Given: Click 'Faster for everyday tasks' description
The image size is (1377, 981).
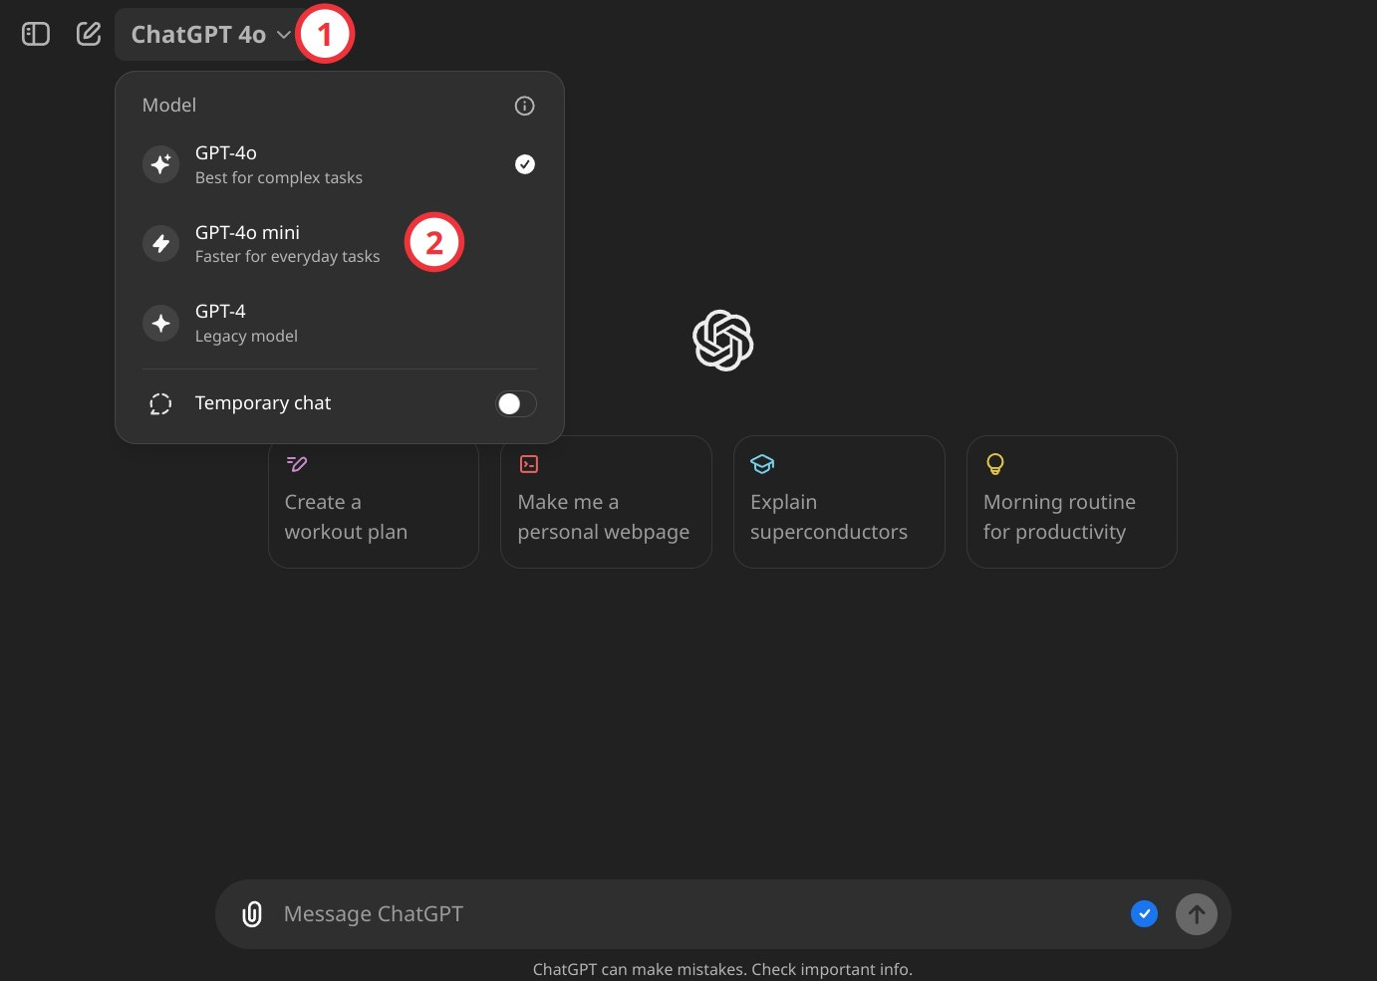Looking at the screenshot, I should click(287, 257).
